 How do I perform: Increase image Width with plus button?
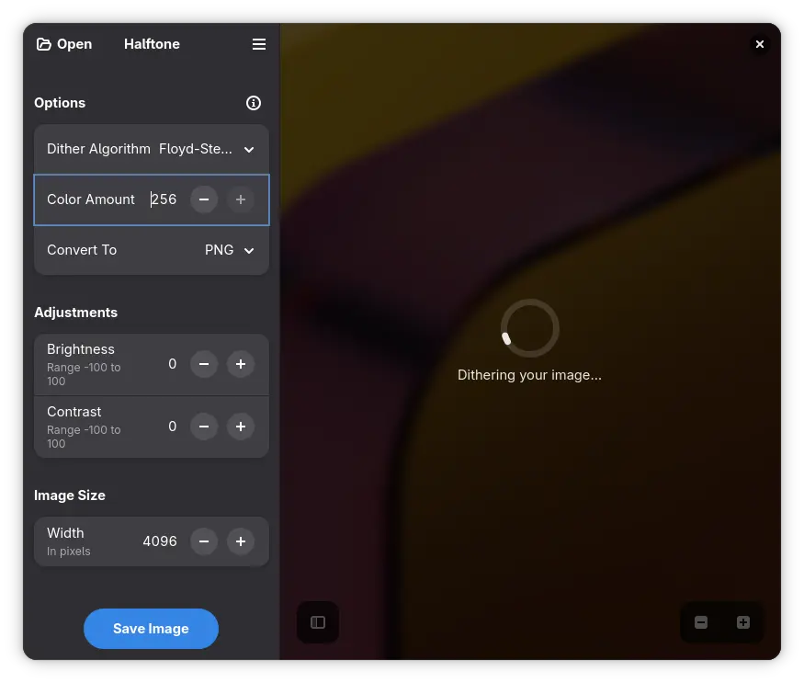click(241, 541)
